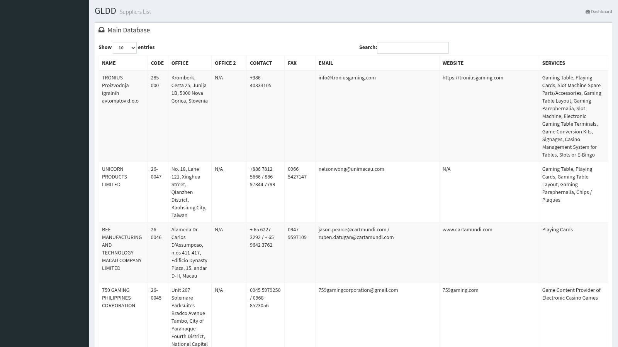Click code 26-0045
Image resolution: width=618 pixels, height=347 pixels.
158,315
